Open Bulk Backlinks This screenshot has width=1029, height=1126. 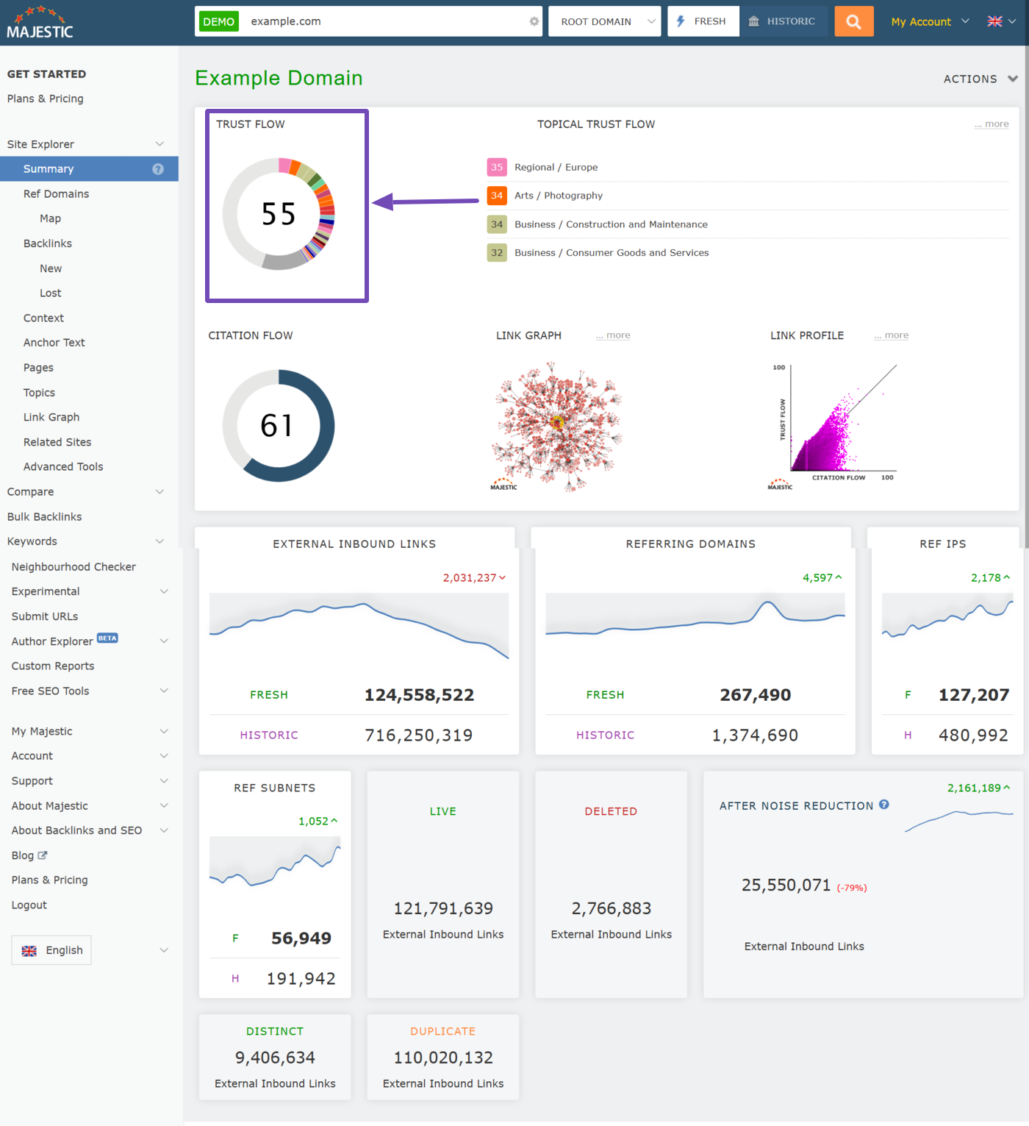pyautogui.click(x=44, y=517)
